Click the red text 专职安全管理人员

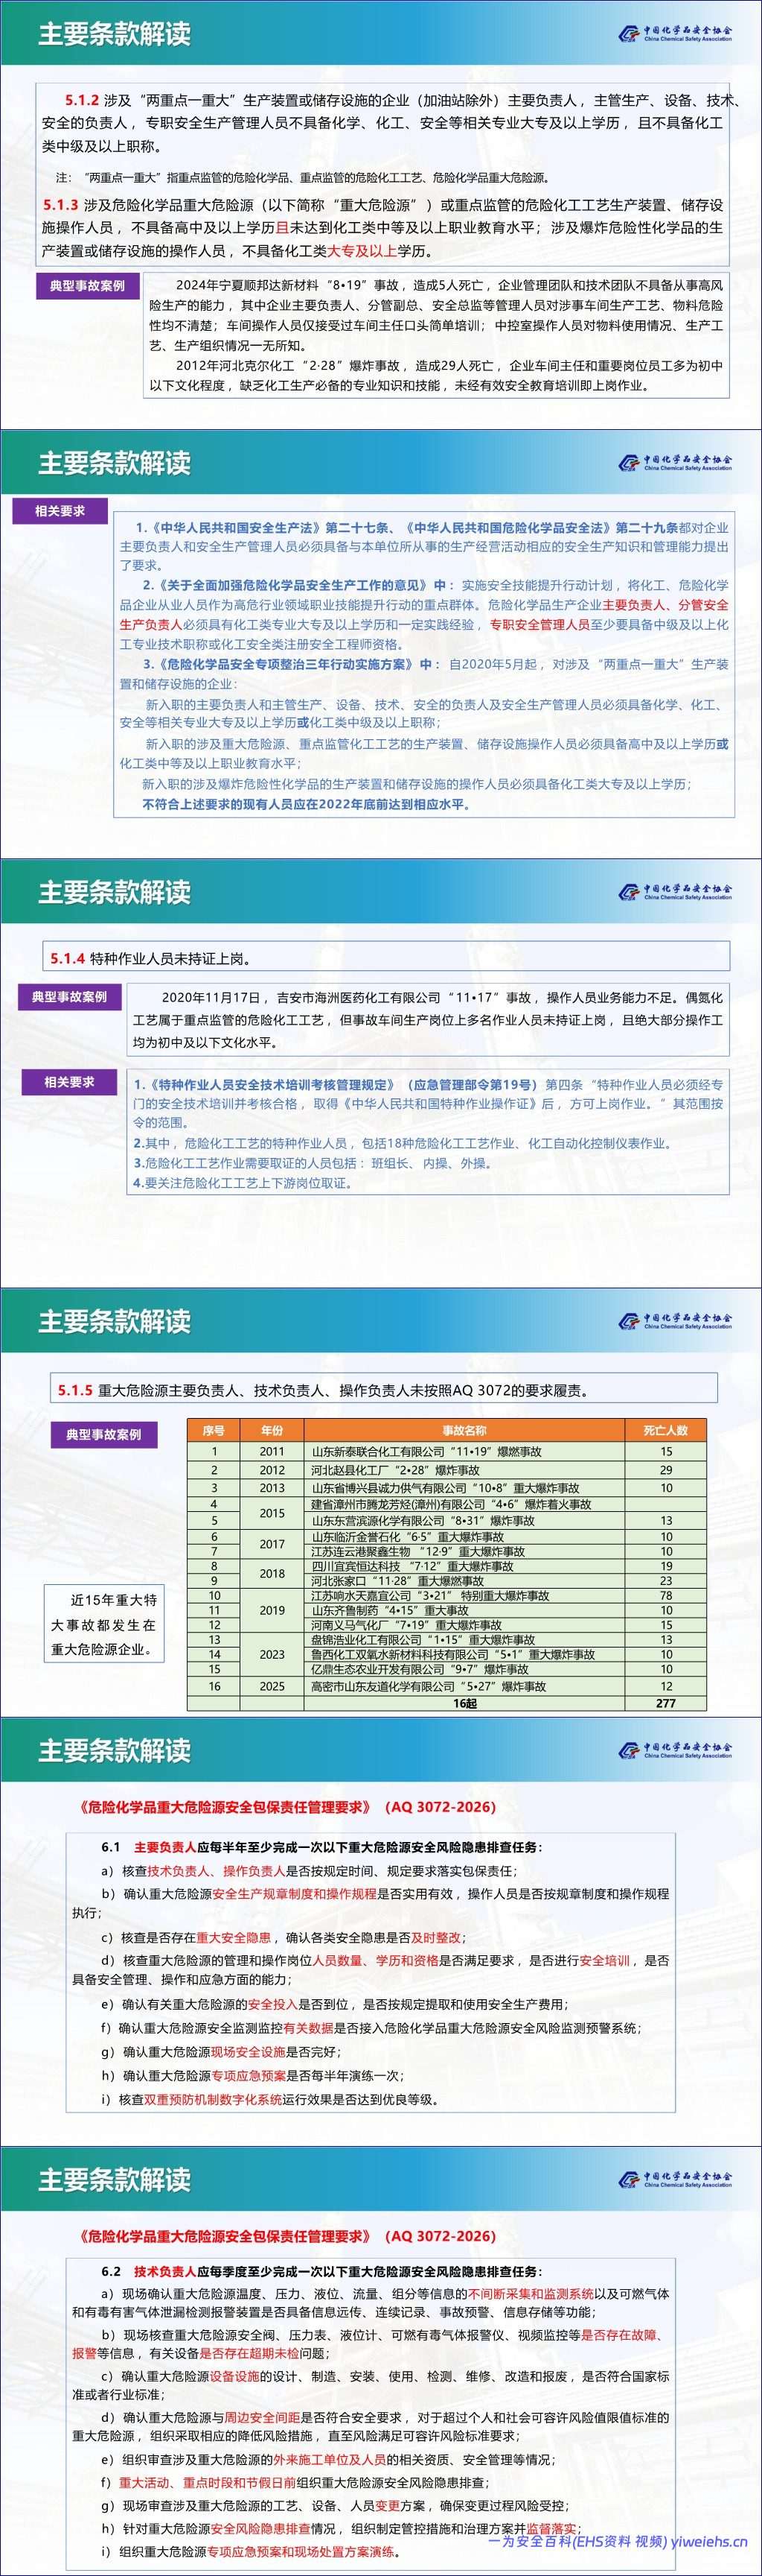coord(540,624)
